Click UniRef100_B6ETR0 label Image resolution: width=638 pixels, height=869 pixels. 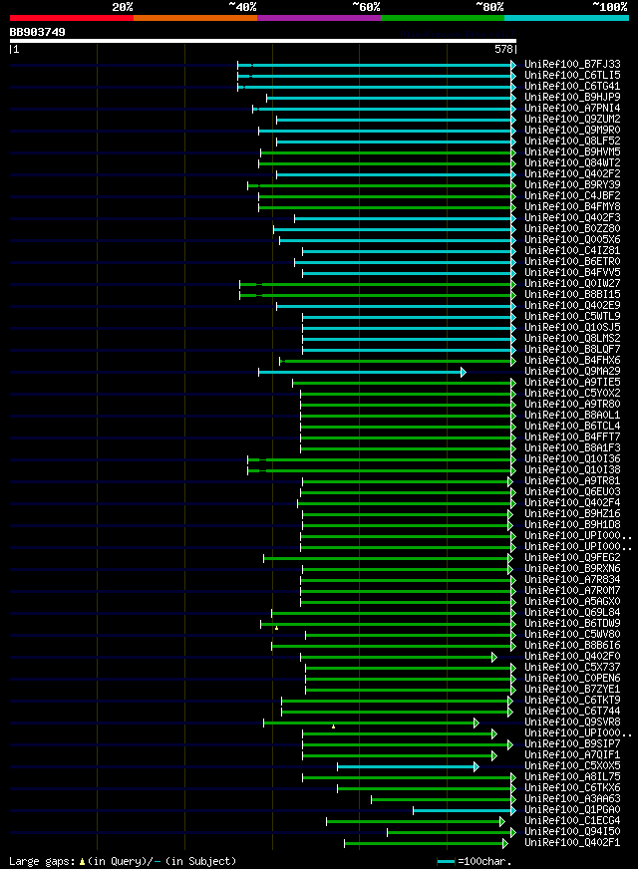572,261
